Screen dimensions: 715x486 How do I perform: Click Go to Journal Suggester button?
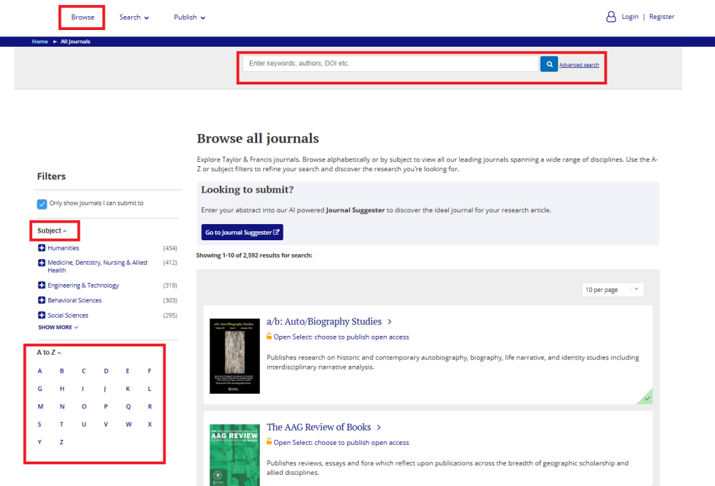(x=242, y=233)
